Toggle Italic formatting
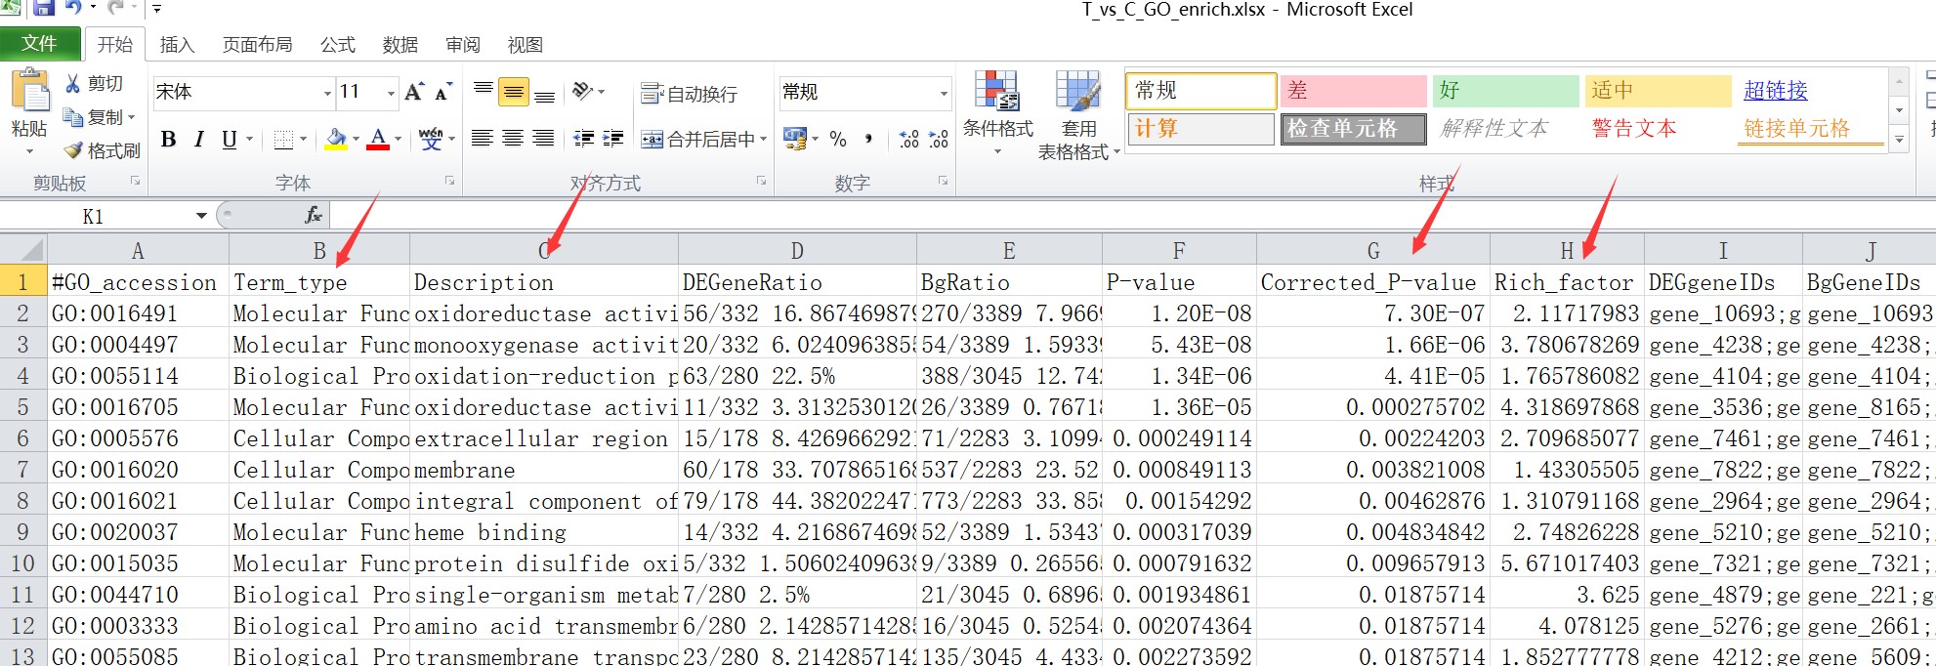Image resolution: width=1936 pixels, height=666 pixels. click(x=198, y=140)
